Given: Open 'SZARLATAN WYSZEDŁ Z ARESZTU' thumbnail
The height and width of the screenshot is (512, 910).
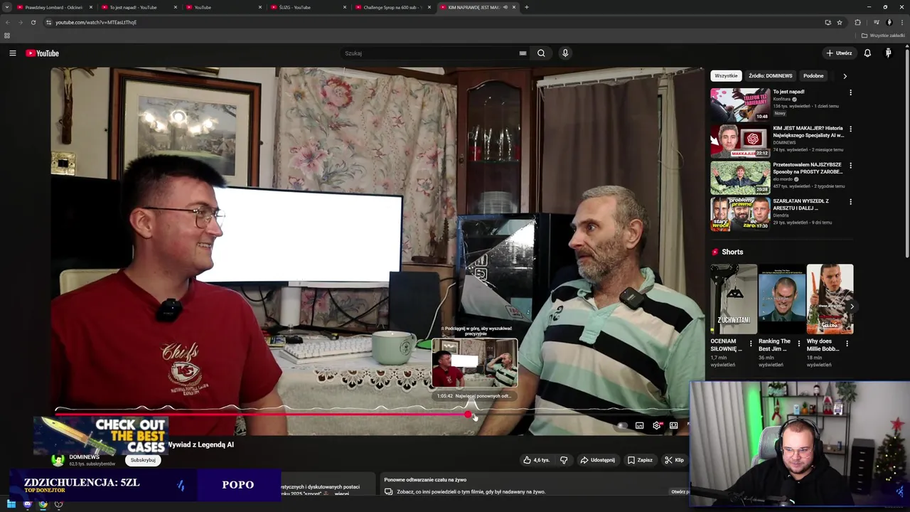Looking at the screenshot, I should [740, 214].
